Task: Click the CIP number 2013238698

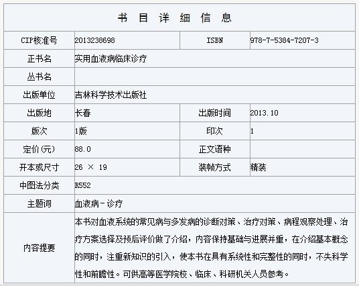Action: click(x=95, y=40)
